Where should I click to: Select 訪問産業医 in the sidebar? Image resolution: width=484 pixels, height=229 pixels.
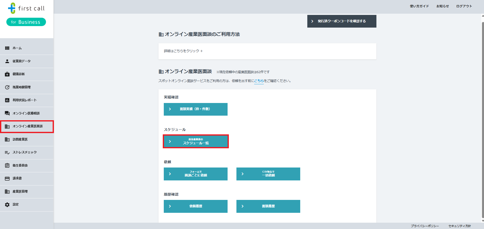27,139
